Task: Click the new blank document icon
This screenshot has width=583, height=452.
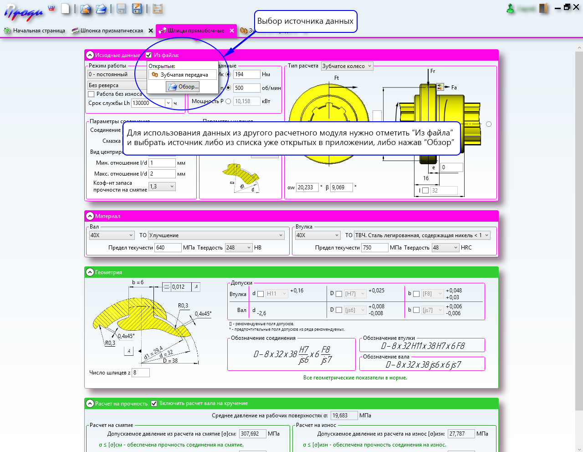Action: pyautogui.click(x=66, y=9)
